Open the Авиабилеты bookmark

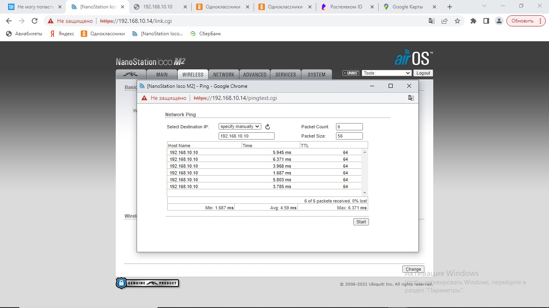pos(24,34)
